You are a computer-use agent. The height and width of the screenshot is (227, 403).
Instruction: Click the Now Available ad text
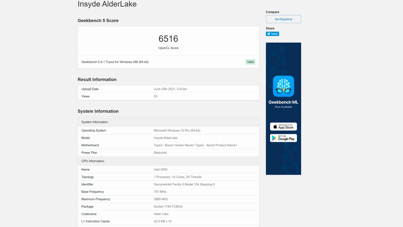coord(283,107)
